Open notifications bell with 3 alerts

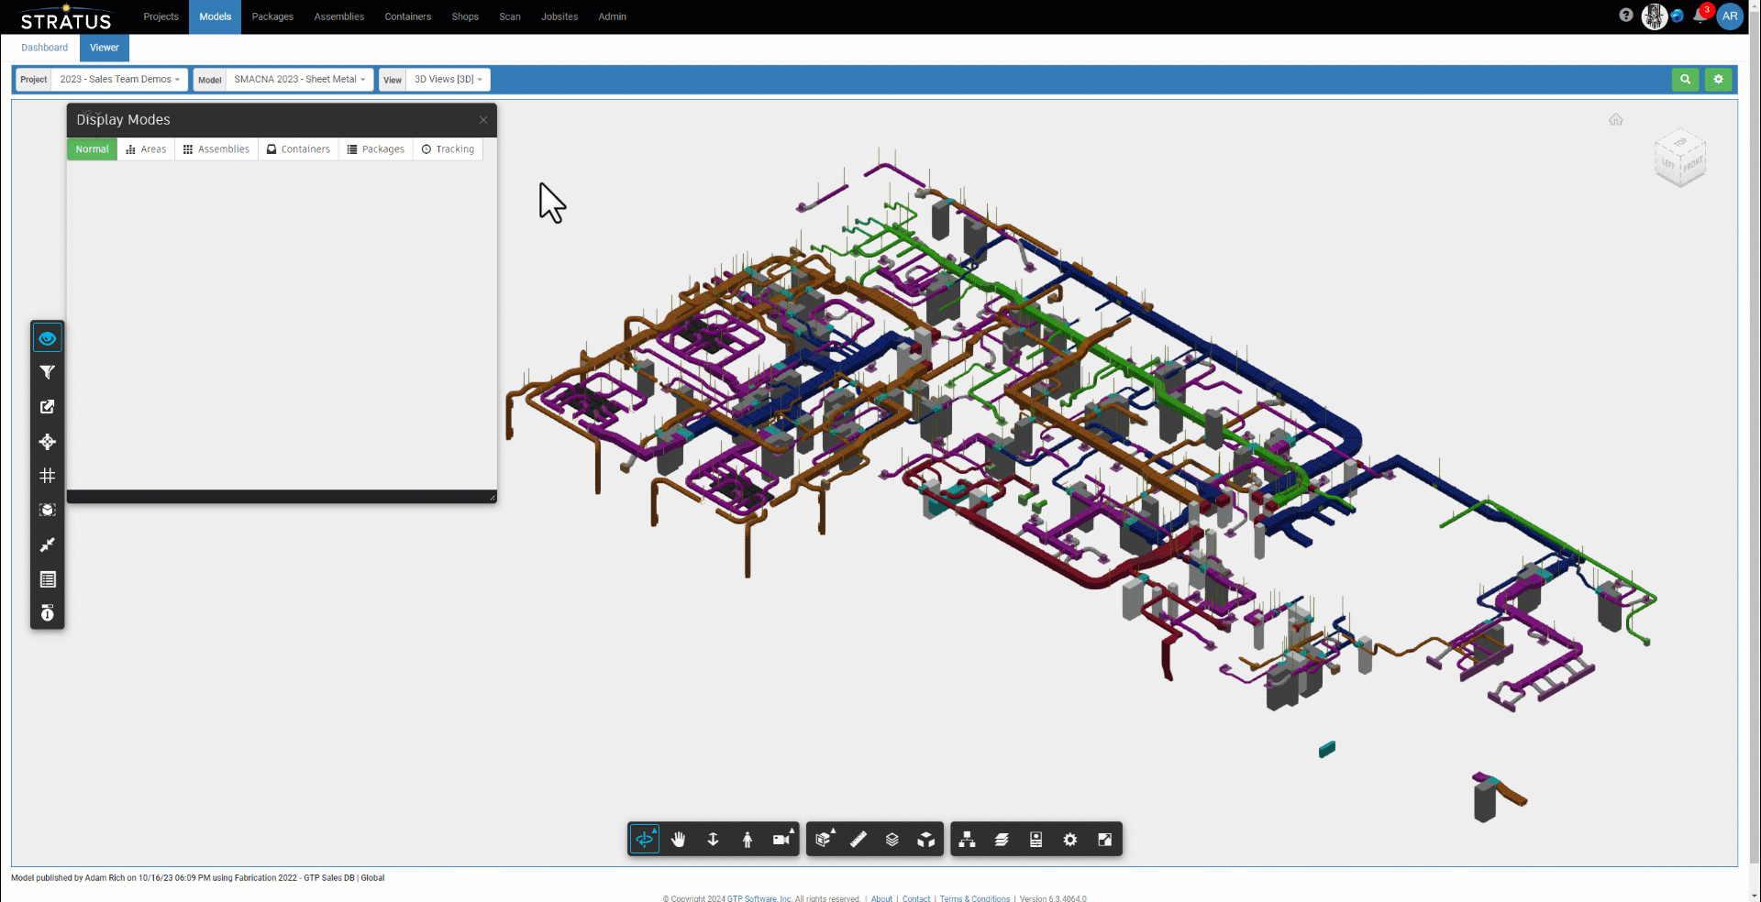[1701, 15]
